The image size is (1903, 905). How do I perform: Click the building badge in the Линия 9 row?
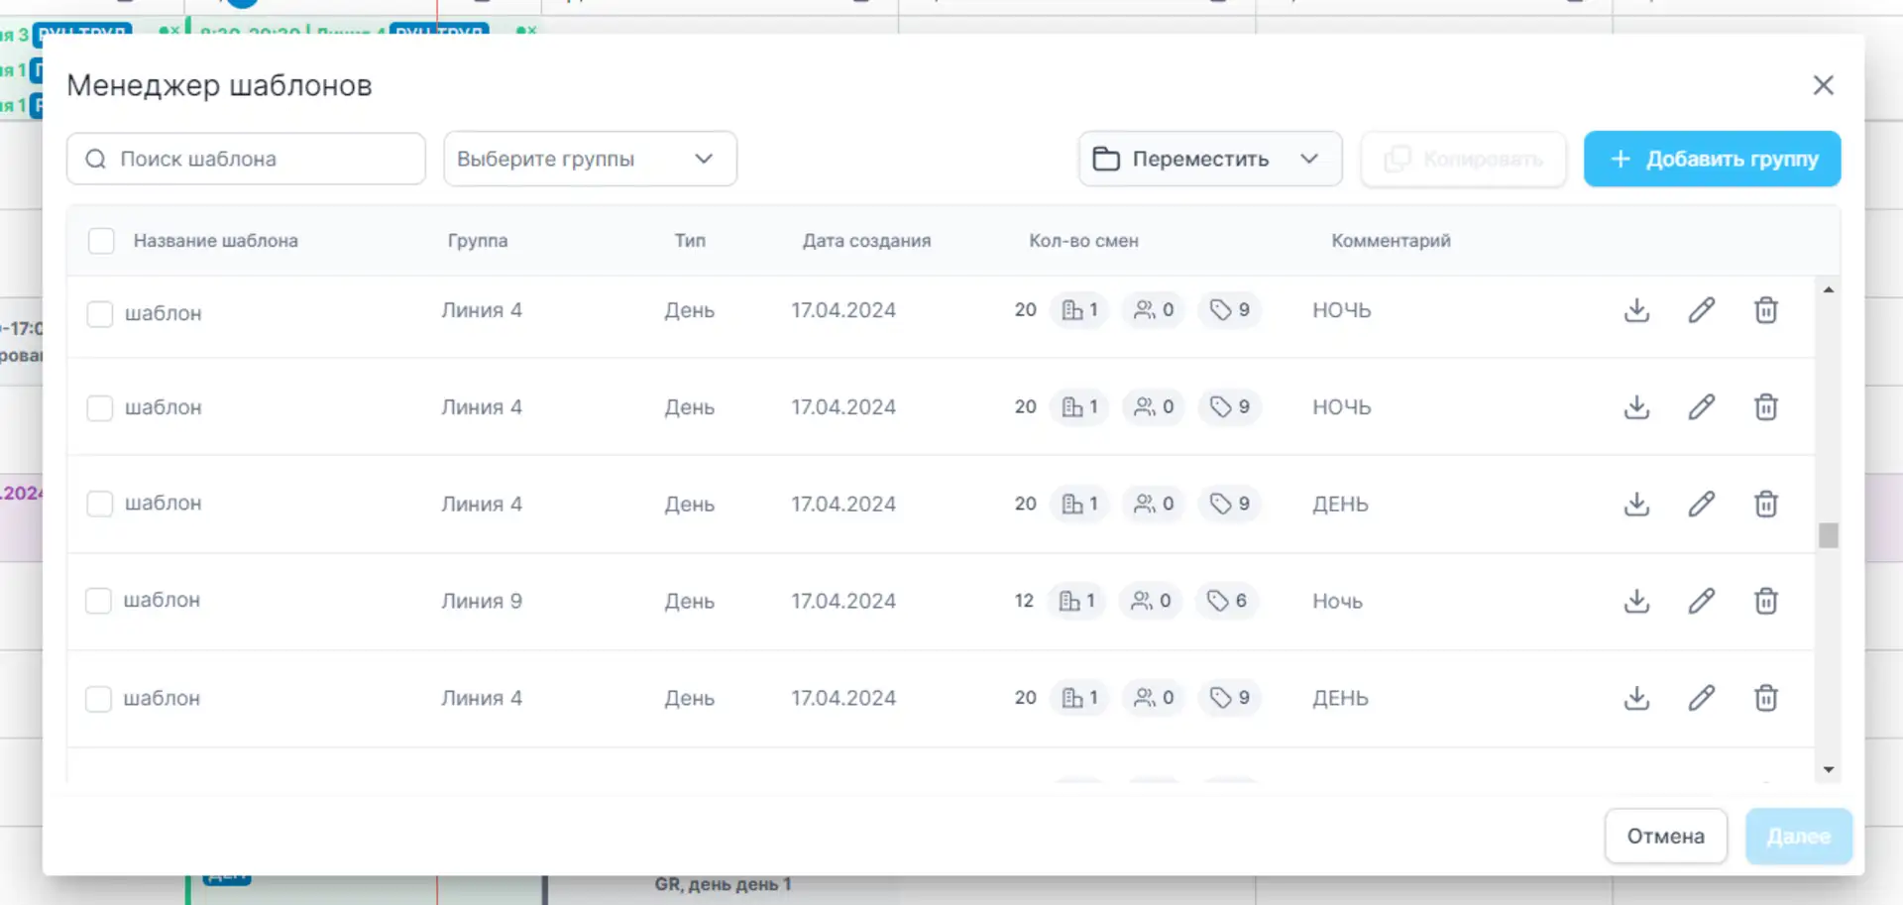pyautogui.click(x=1077, y=601)
